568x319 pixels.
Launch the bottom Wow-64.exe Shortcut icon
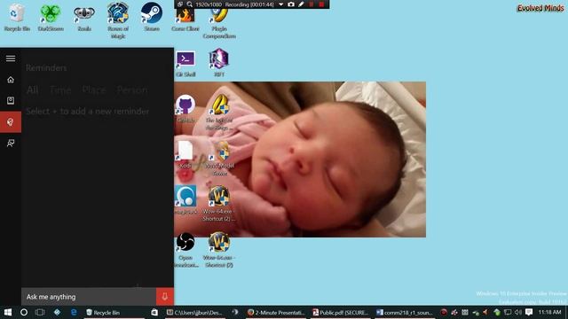(219, 250)
